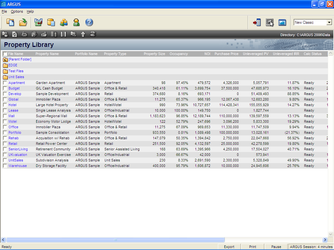334x250 pixels.
Task: Click the blue chart window icon
Action: point(282,22)
